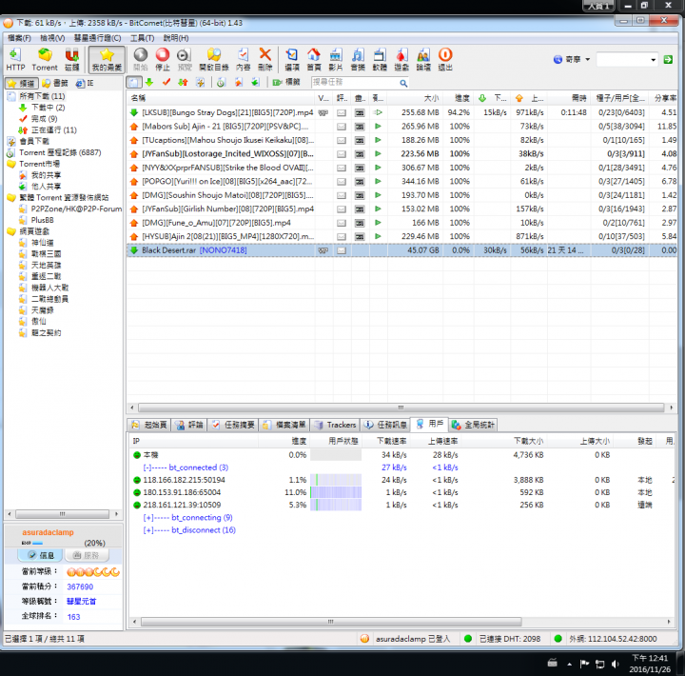The height and width of the screenshot is (676, 685).
Task: Expand the web search combo box arrow
Action: (654, 60)
